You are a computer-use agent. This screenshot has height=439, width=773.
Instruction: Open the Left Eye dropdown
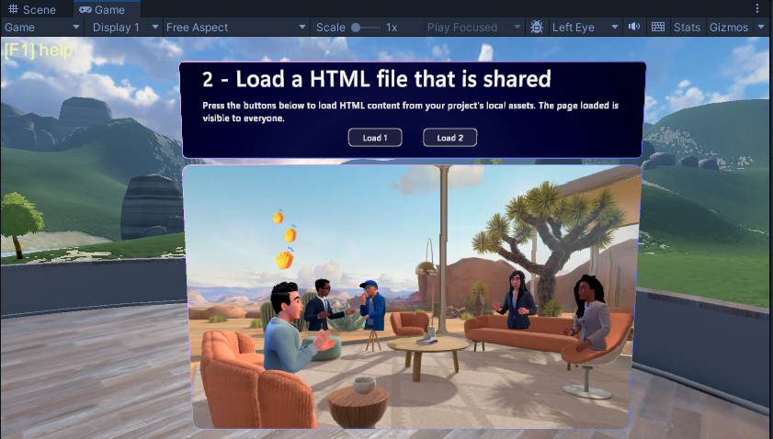click(x=585, y=28)
